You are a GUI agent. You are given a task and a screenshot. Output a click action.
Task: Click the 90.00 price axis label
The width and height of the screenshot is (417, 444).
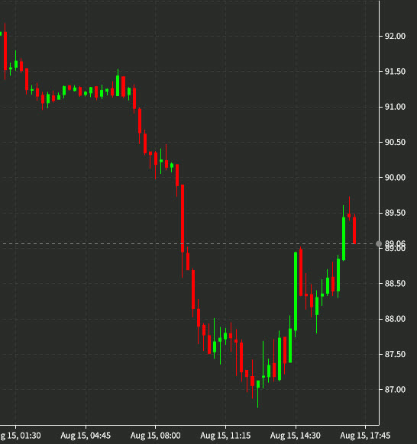(x=395, y=178)
